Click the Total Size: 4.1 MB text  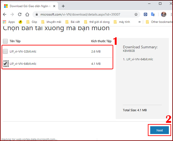coord(135,110)
